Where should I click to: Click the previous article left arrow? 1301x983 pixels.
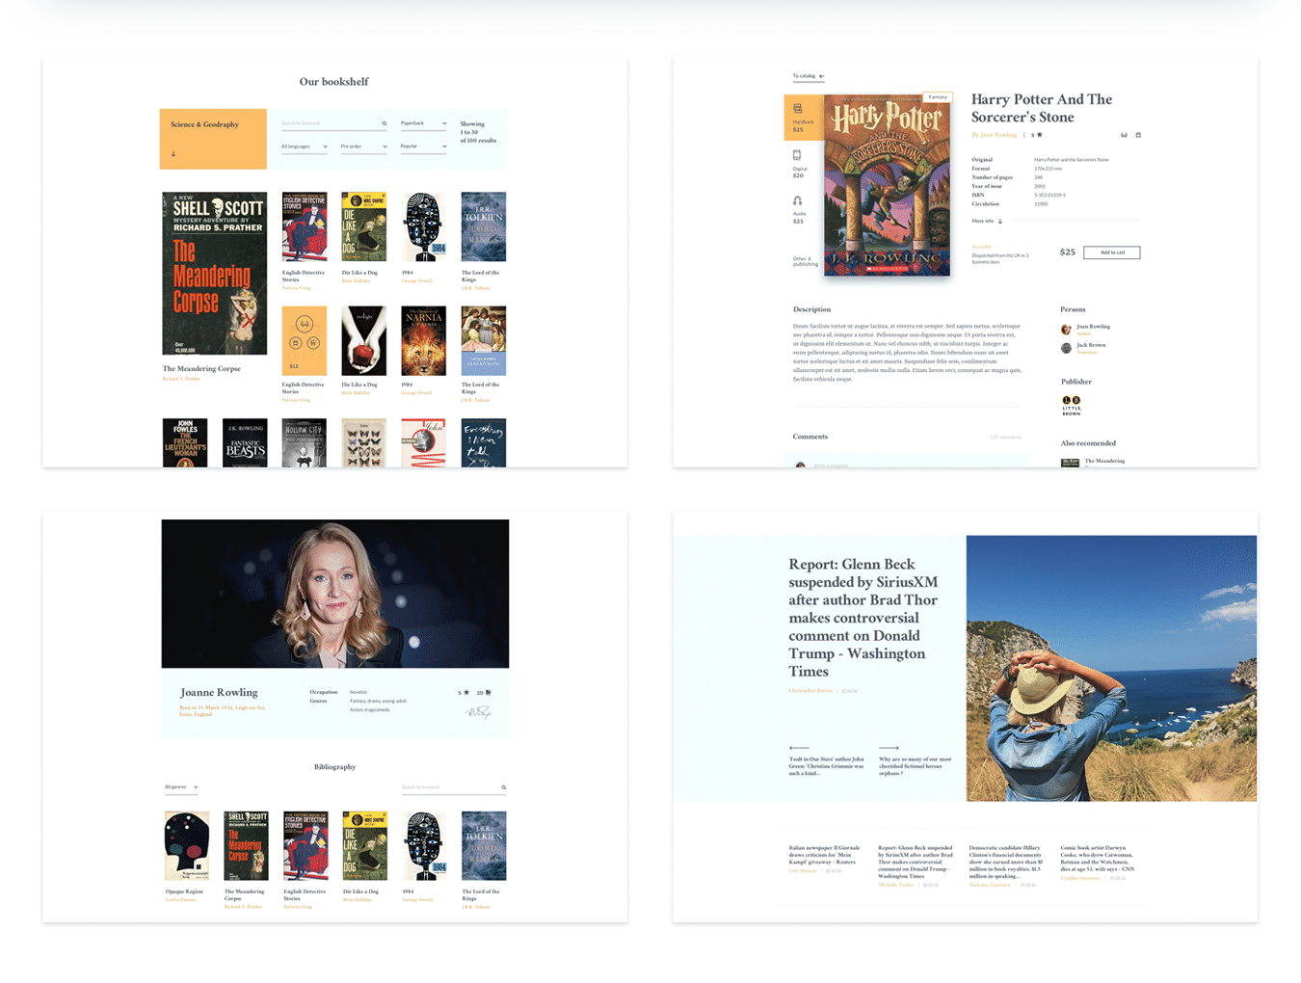(798, 748)
